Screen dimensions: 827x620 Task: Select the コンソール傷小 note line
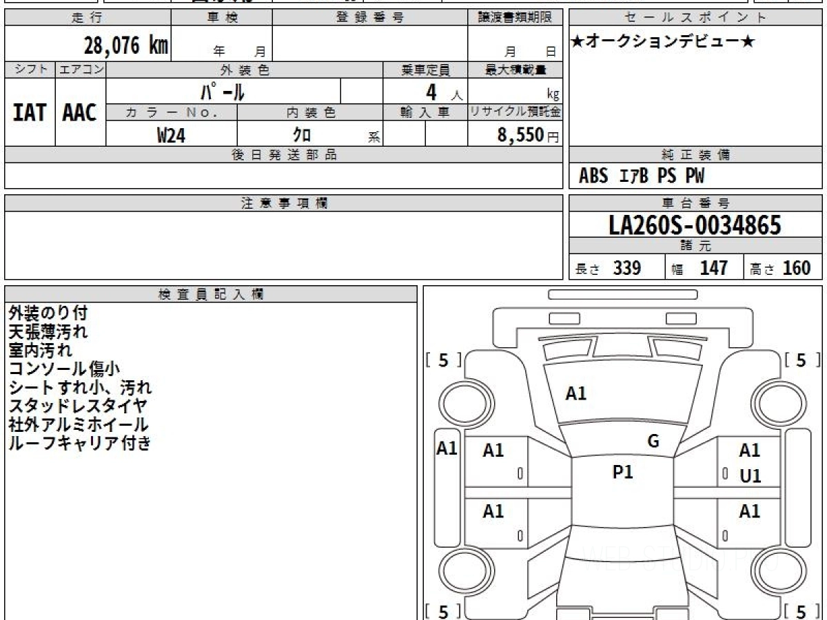[x=64, y=369]
